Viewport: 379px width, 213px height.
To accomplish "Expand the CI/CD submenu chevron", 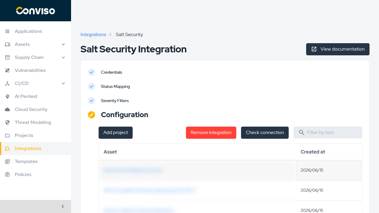I will pyautogui.click(x=63, y=83).
